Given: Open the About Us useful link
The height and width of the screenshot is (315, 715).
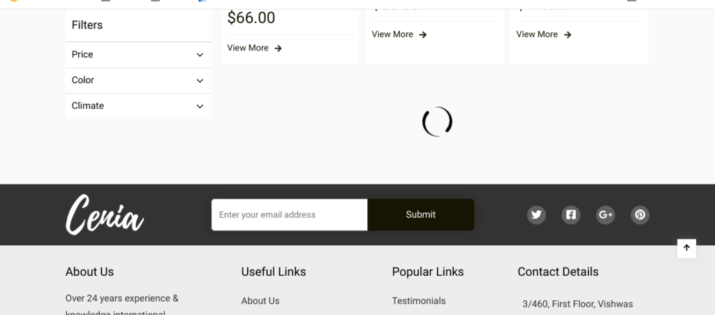Looking at the screenshot, I should click(x=260, y=301).
